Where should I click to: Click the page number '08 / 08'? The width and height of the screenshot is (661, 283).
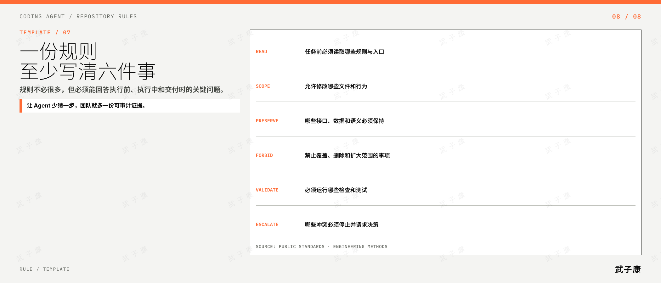click(x=626, y=16)
